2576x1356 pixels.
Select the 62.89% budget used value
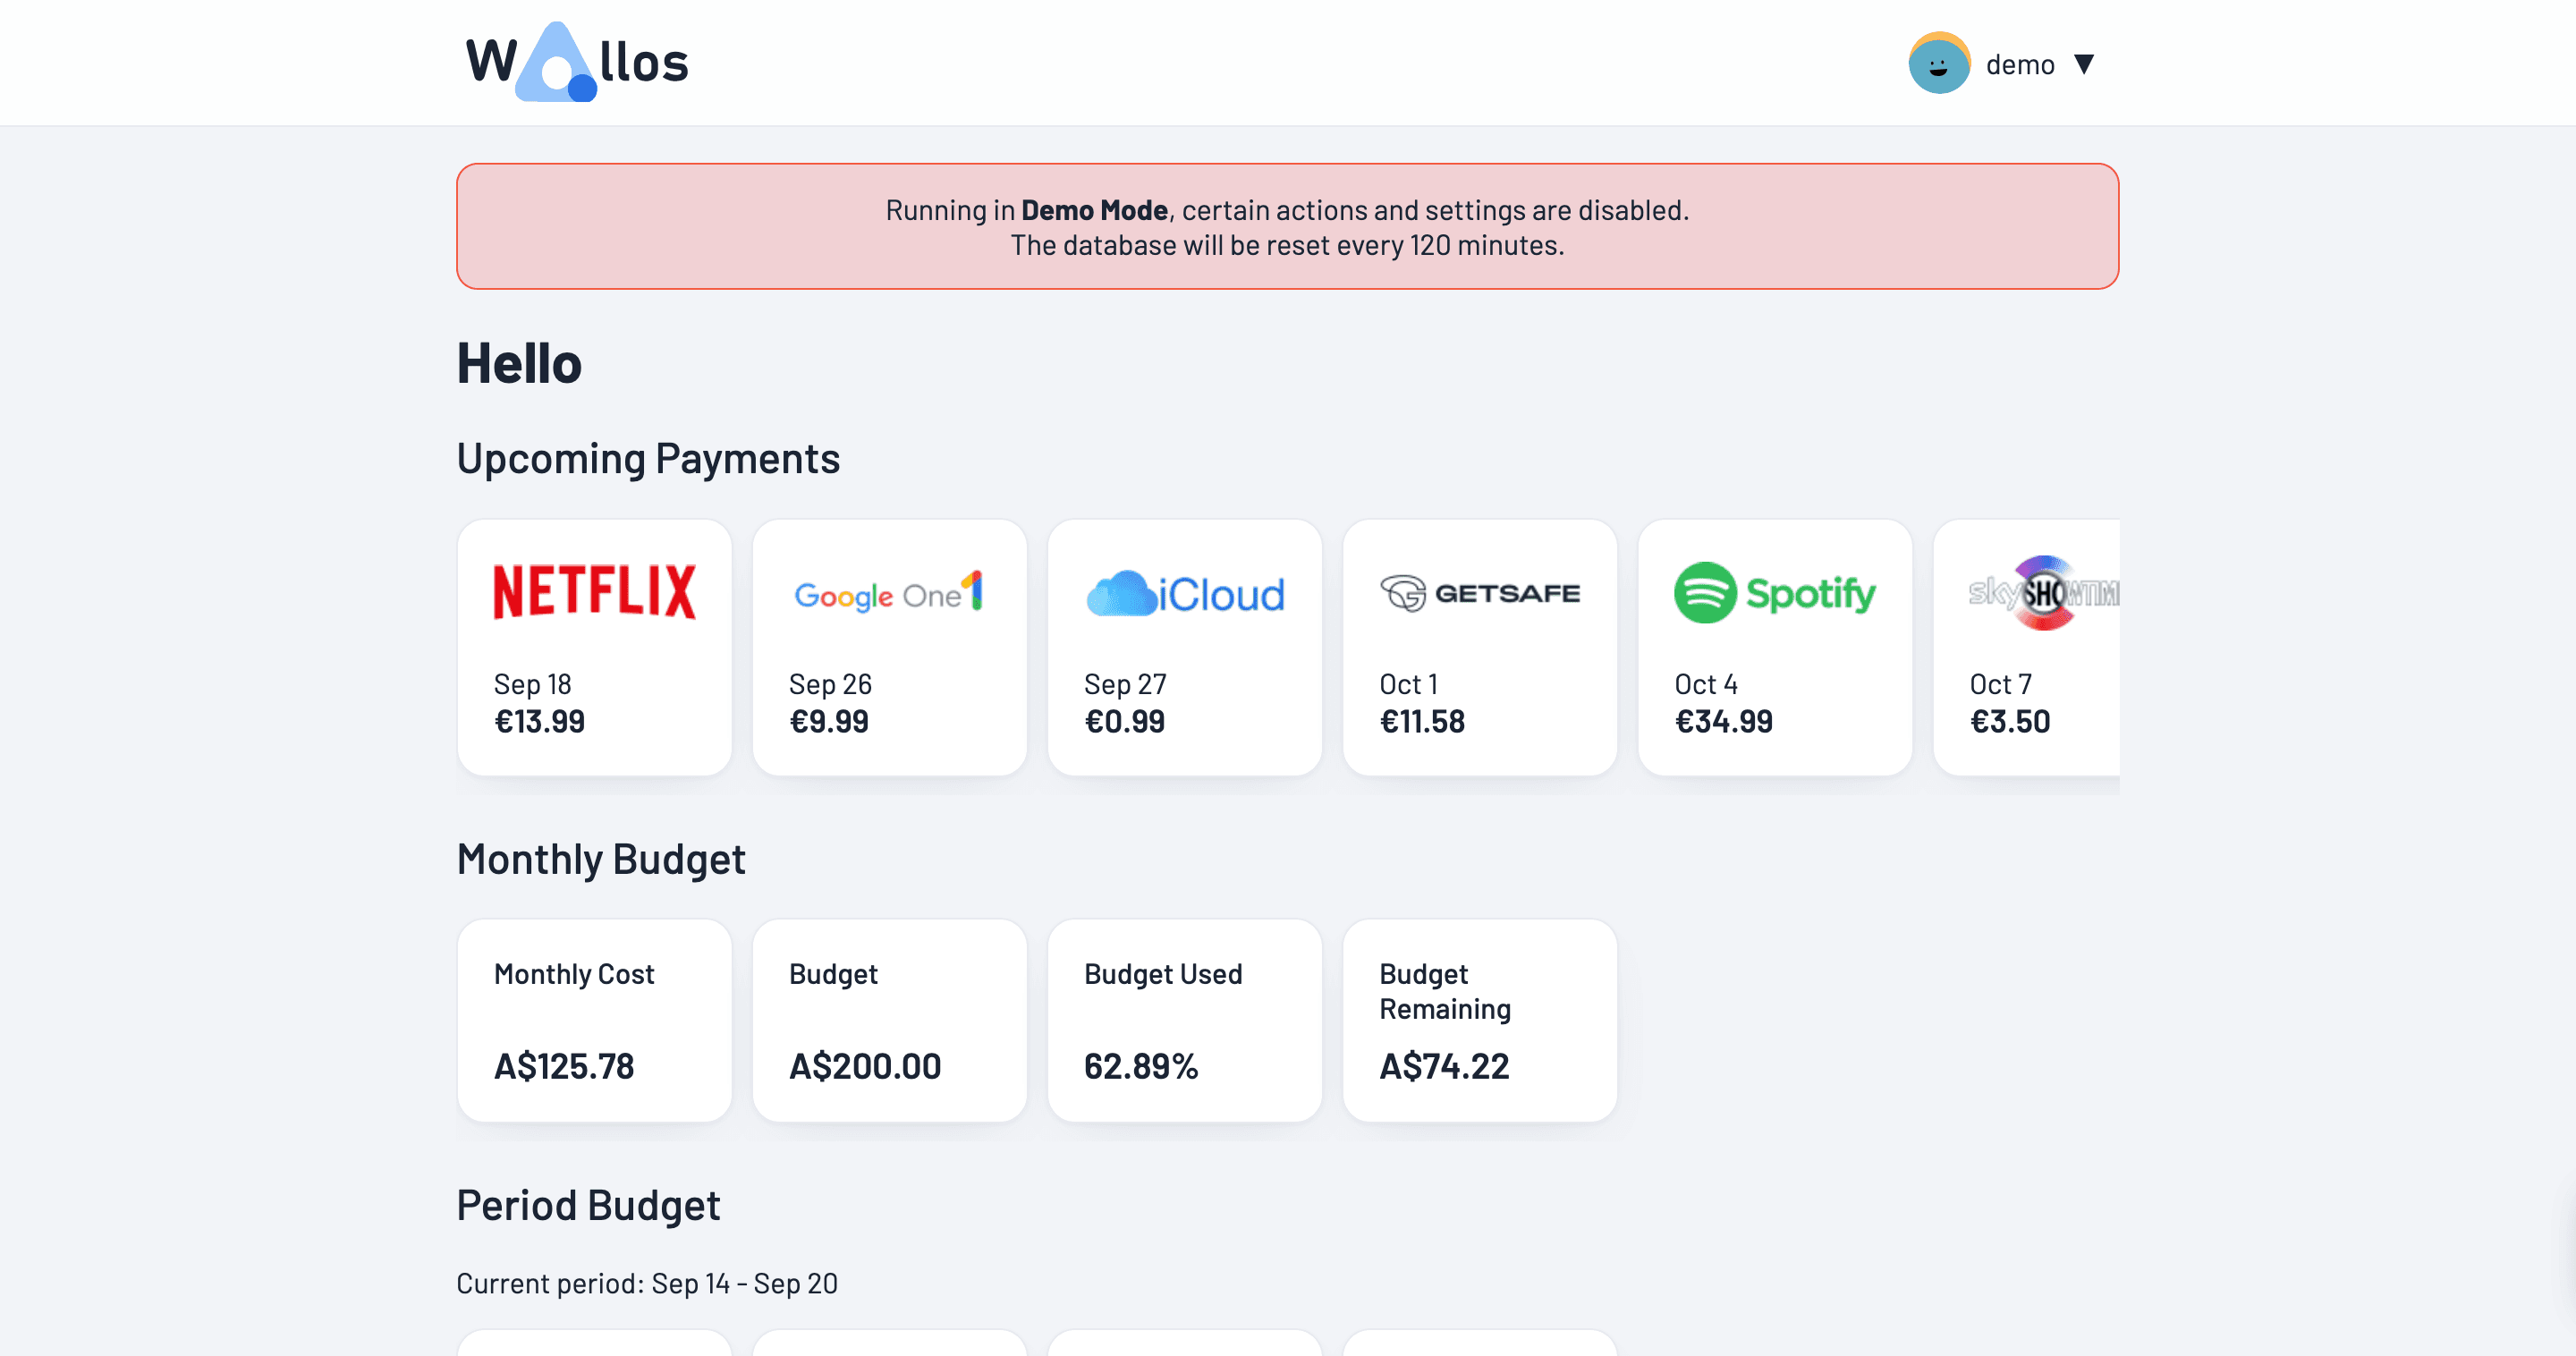pyautogui.click(x=1141, y=1066)
